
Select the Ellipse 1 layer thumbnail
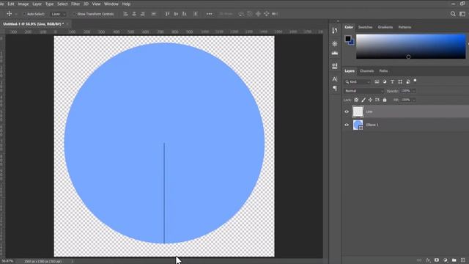pos(358,125)
